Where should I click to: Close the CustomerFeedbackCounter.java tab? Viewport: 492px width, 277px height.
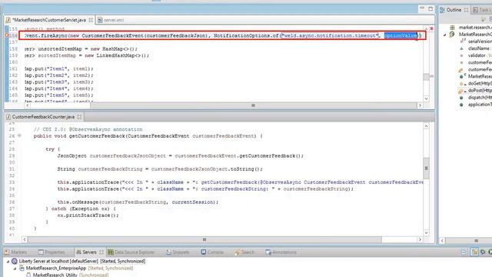click(79, 117)
